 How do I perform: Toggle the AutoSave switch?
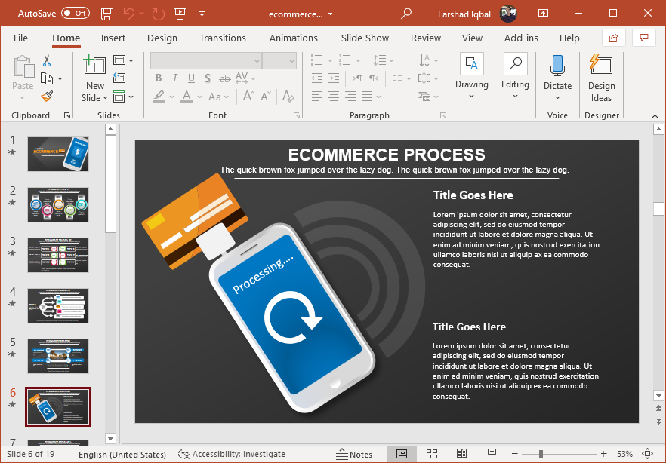point(75,14)
